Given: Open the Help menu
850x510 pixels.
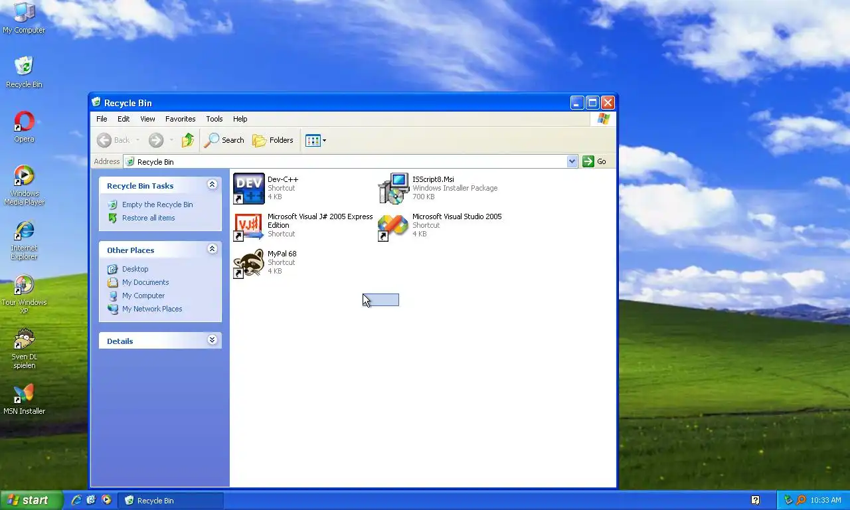Looking at the screenshot, I should [240, 119].
